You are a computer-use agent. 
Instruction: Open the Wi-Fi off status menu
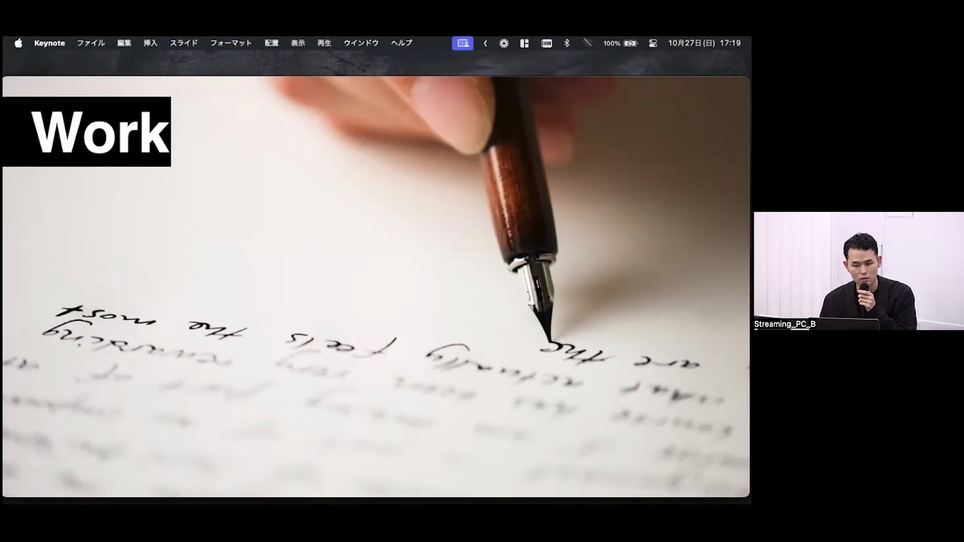coord(587,43)
